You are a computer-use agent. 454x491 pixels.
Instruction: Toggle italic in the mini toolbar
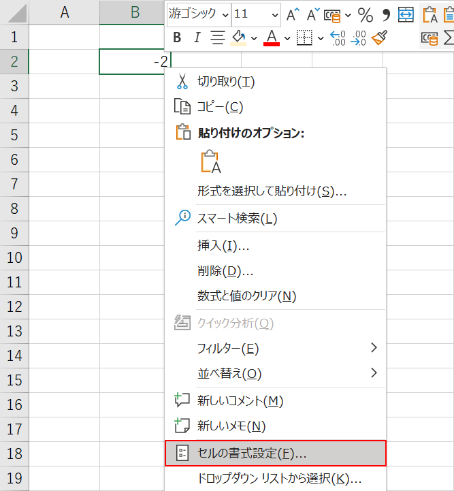[x=197, y=37]
